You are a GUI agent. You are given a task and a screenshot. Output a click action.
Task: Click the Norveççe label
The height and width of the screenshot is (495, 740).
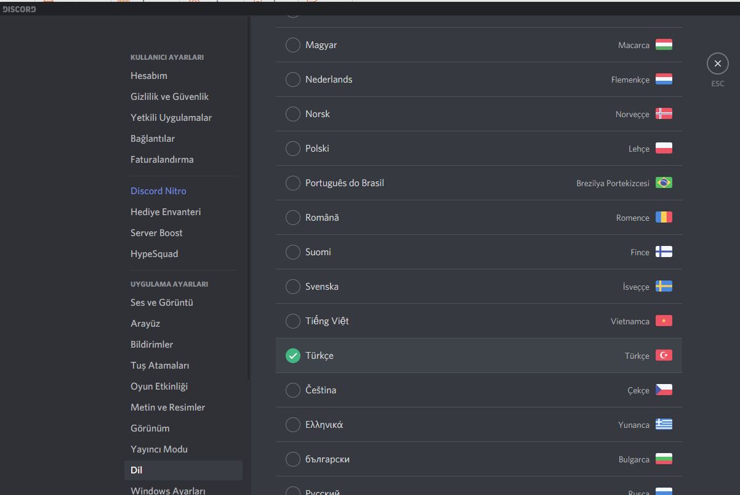632,114
